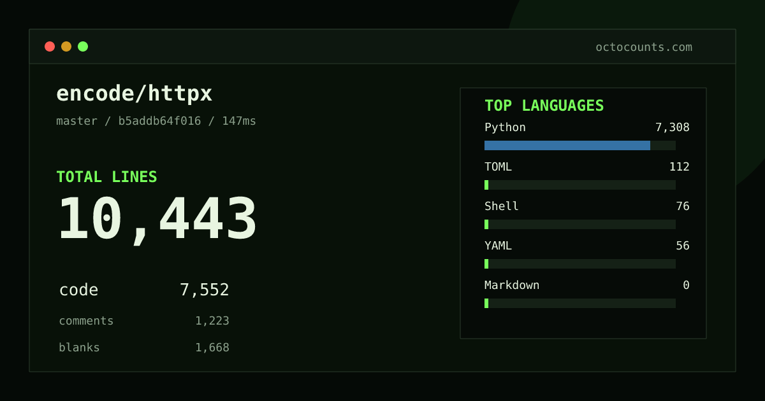765x401 pixels.
Task: Click the YAML progress bar
Action: pos(580,264)
